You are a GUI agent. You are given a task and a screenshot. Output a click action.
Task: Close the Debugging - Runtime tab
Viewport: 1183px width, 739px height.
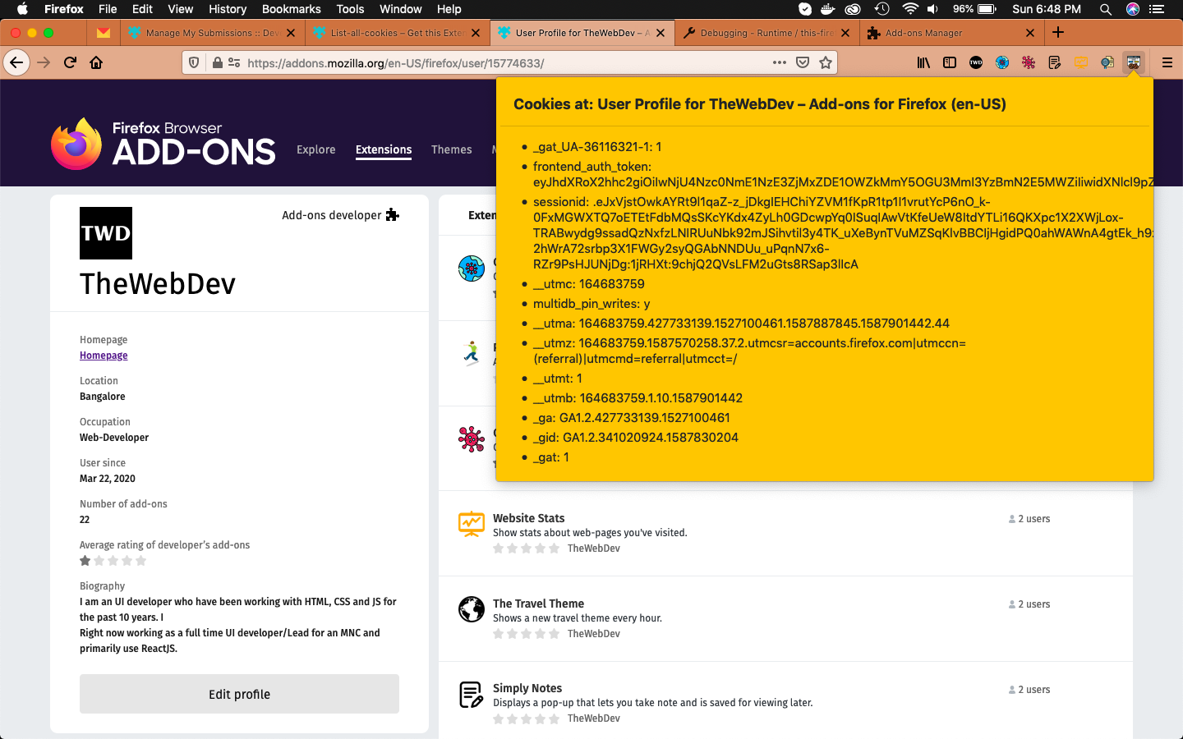click(845, 33)
